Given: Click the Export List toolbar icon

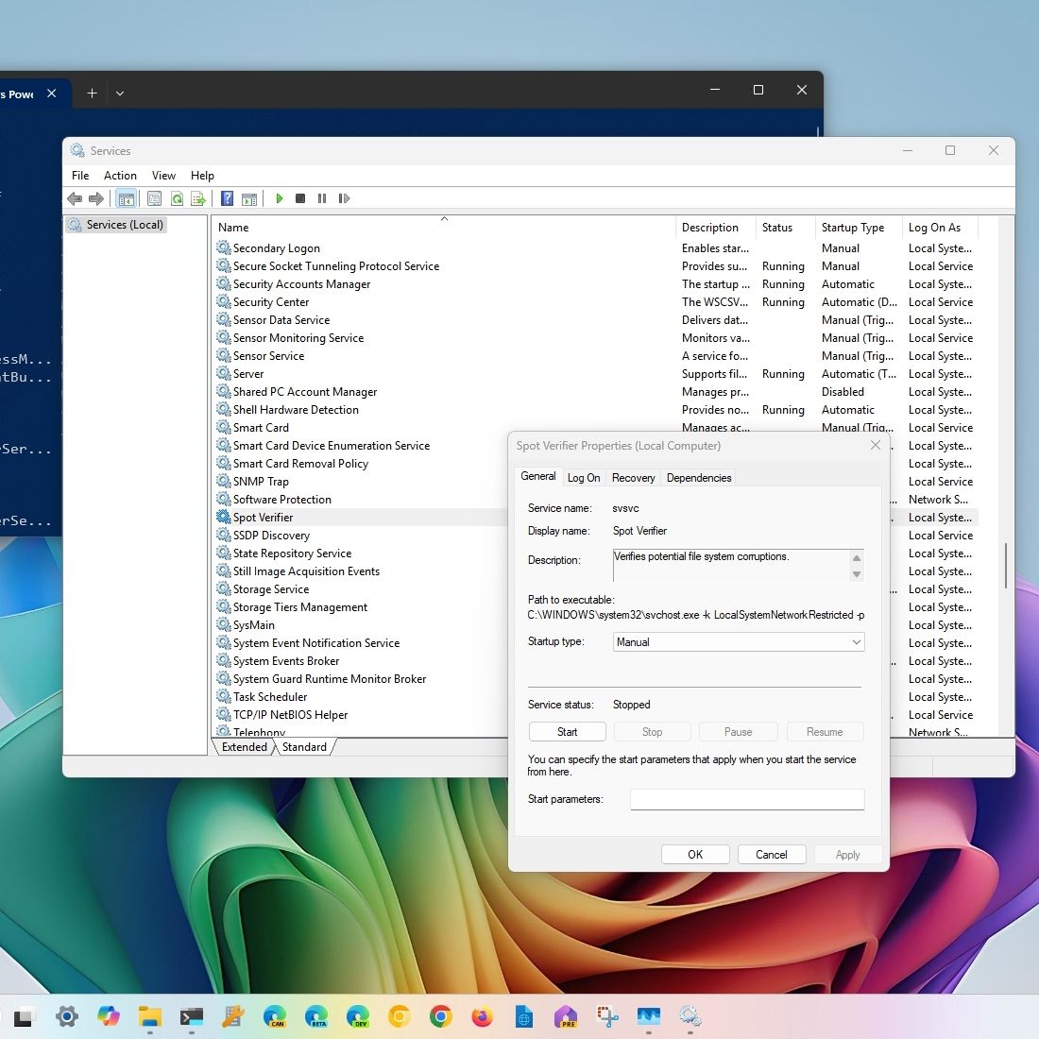Looking at the screenshot, I should (198, 198).
